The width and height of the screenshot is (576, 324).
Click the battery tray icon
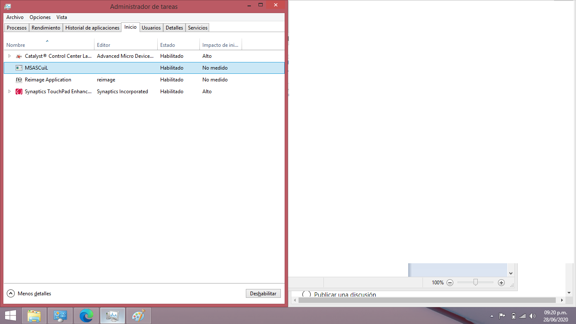513,316
